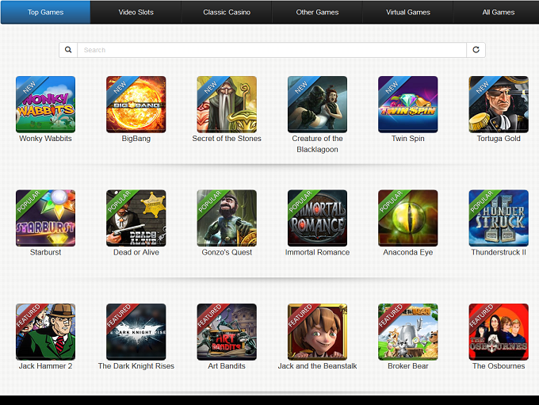The height and width of the screenshot is (405, 539).
Task: Click the Secret of the Stones label
Action: coord(227,139)
